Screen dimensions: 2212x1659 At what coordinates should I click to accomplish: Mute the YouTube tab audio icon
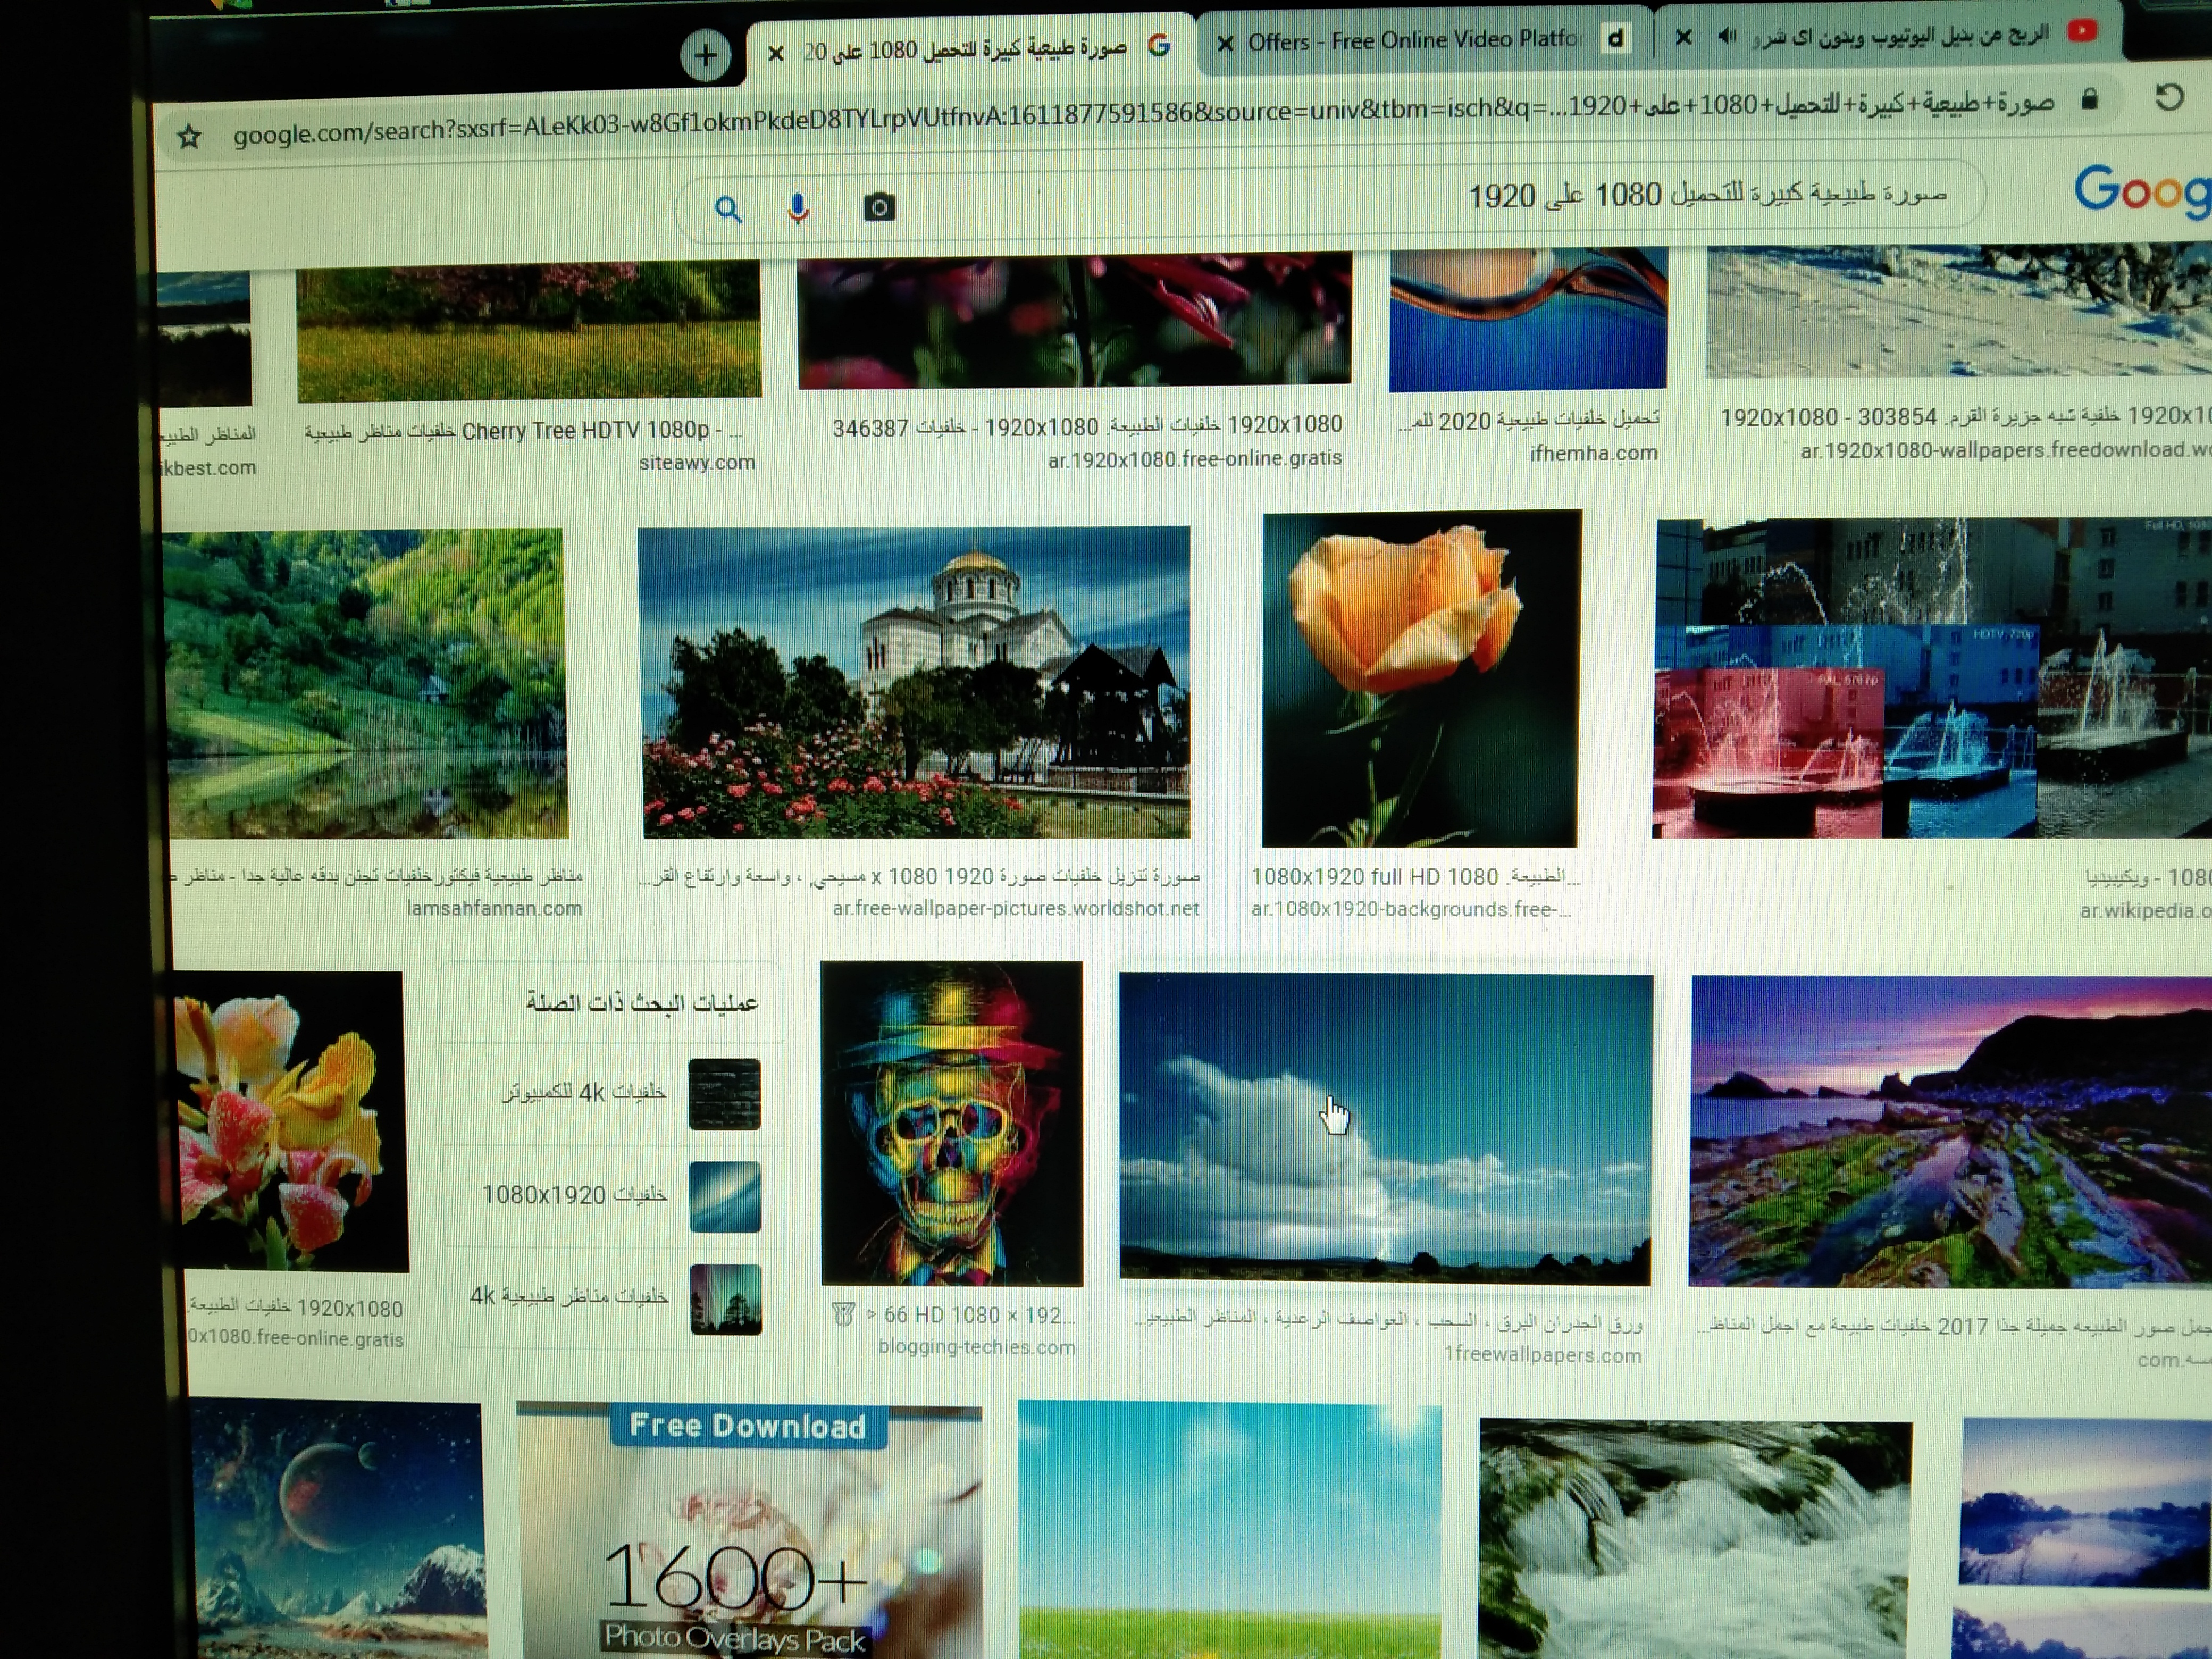tap(1727, 37)
